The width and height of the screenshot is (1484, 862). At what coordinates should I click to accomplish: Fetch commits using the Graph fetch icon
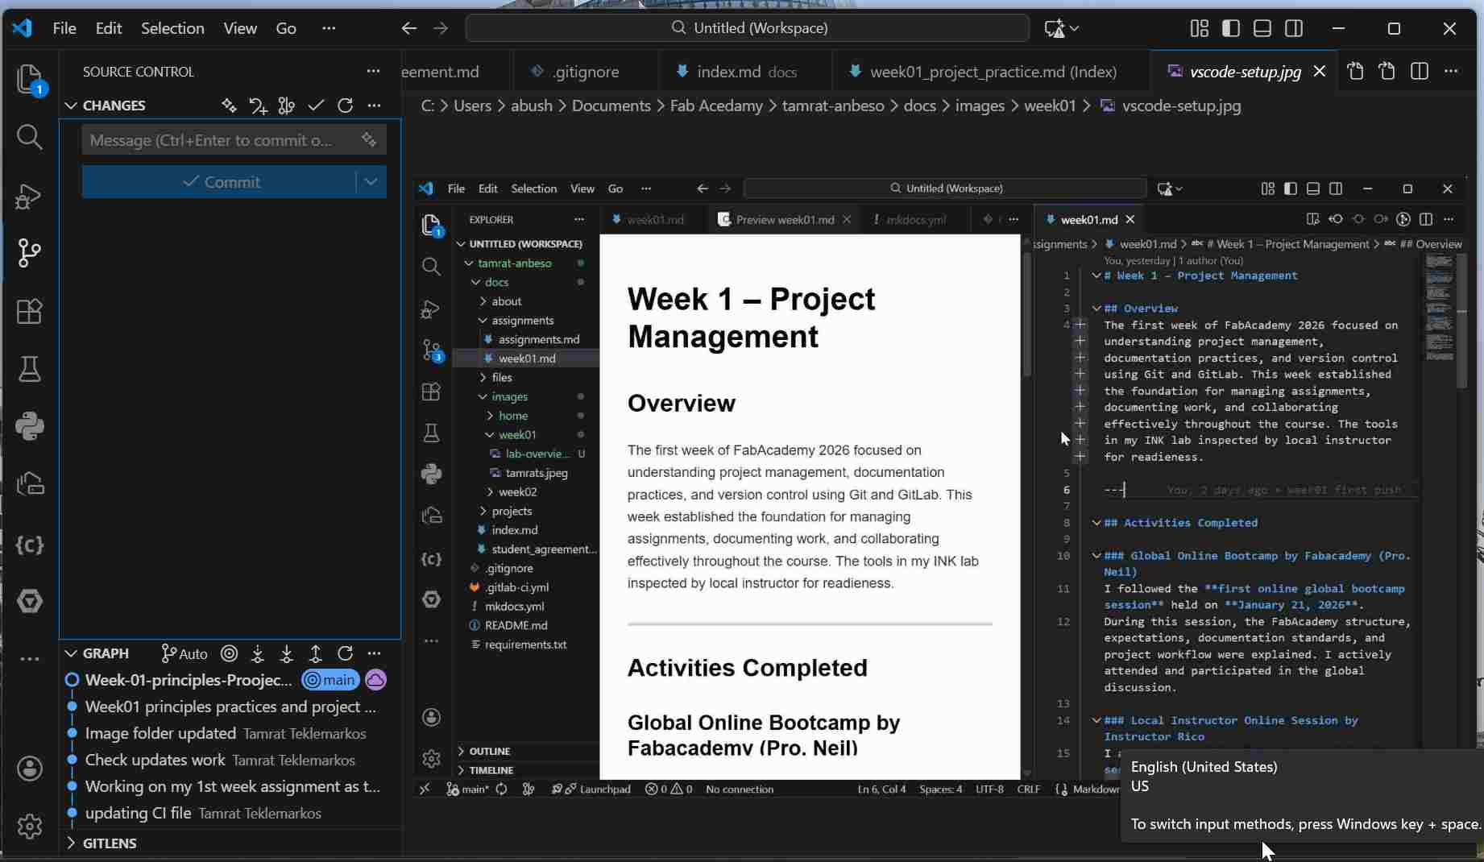click(x=257, y=653)
